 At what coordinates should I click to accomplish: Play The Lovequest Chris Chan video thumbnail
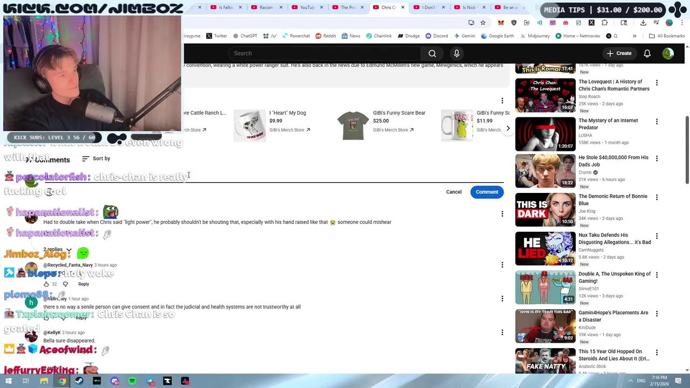tap(546, 95)
